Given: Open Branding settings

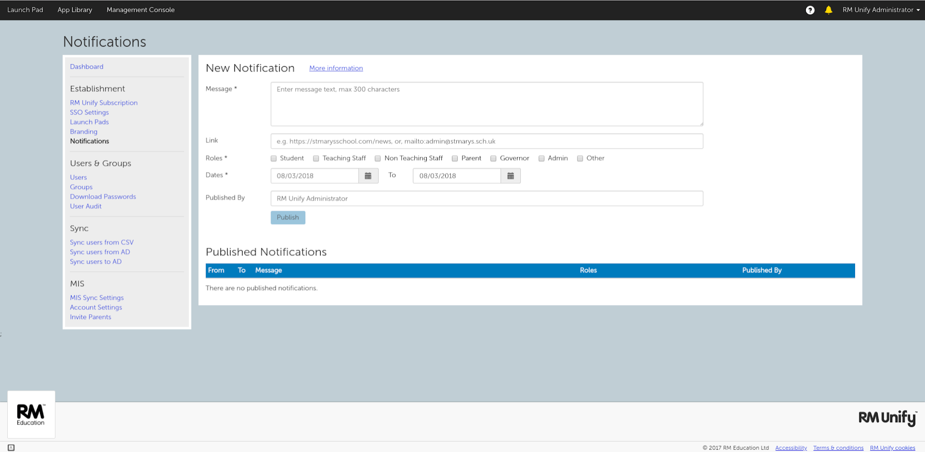Looking at the screenshot, I should tap(83, 132).
